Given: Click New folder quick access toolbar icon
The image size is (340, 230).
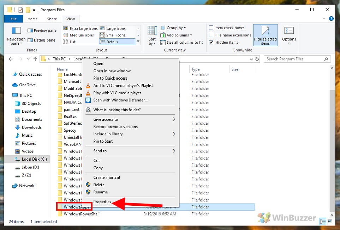Looking at the screenshot, I should [28, 10].
